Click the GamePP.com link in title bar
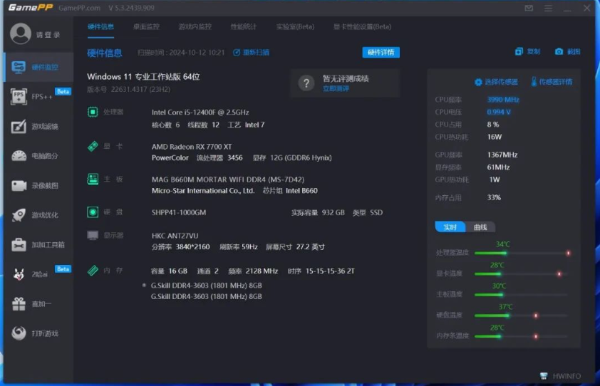600x386 pixels. coord(80,8)
